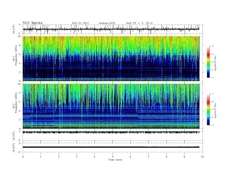The height and width of the screenshot is (176, 228).
Task: Click the time axis tick label "5"
Action: tap(113, 157)
